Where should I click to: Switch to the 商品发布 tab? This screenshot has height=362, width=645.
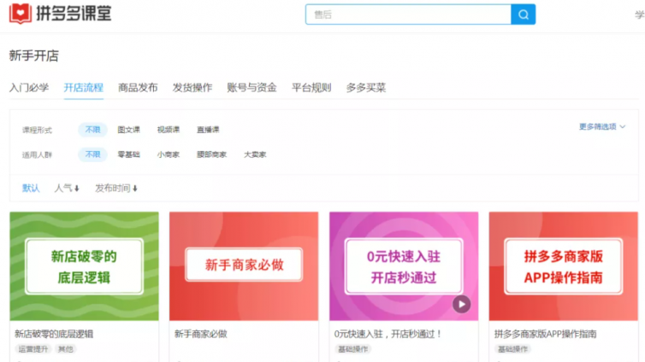[x=138, y=87]
